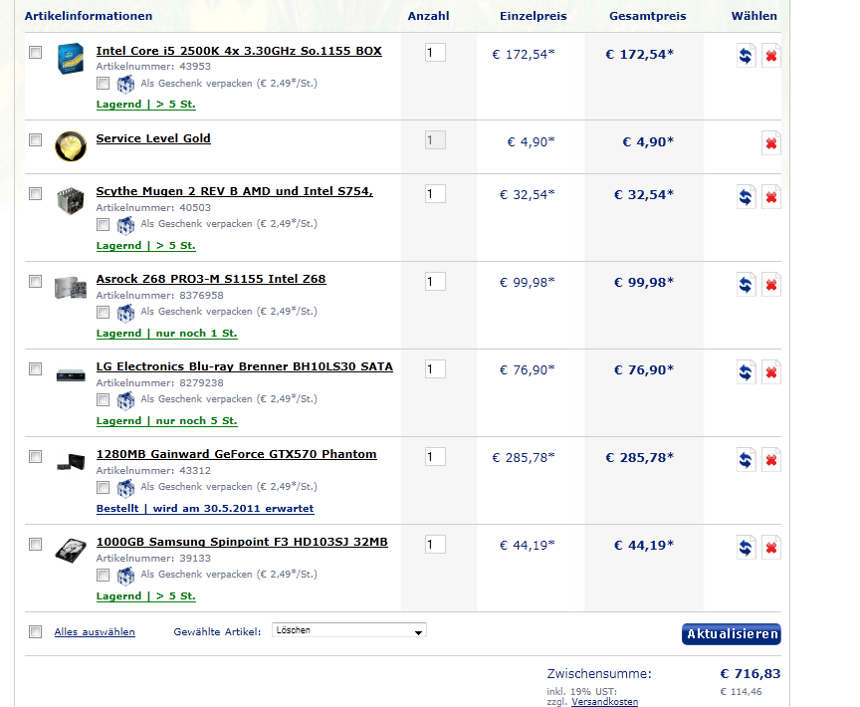The height and width of the screenshot is (707, 860).
Task: Open Intel Core i5 processor box thumbnail
Action: 71,58
